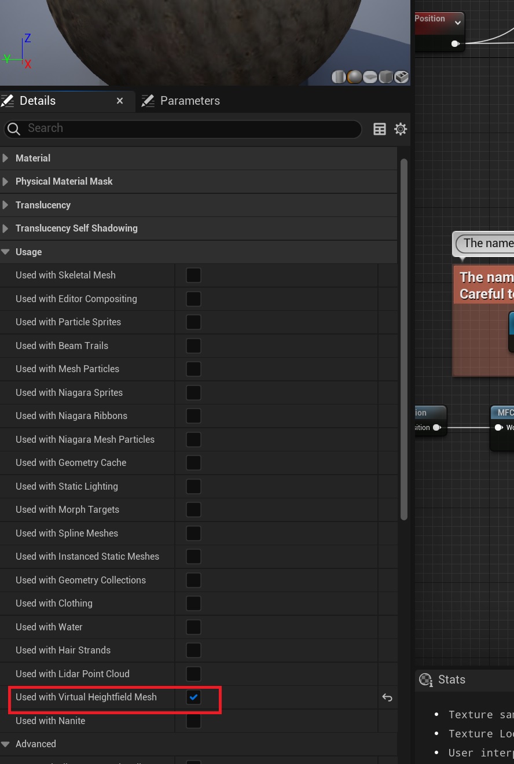Switch to the Parameters tab
The width and height of the screenshot is (514, 764).
click(189, 101)
